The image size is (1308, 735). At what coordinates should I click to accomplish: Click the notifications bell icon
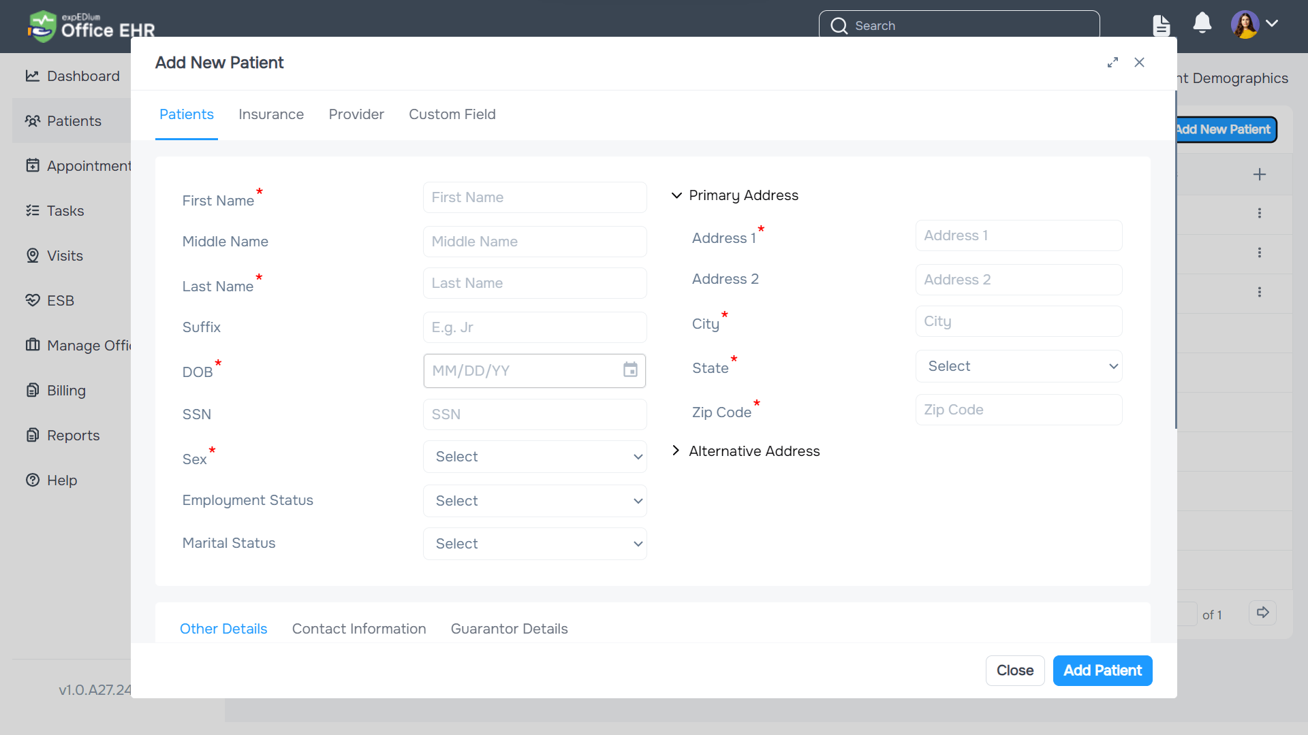click(1201, 22)
